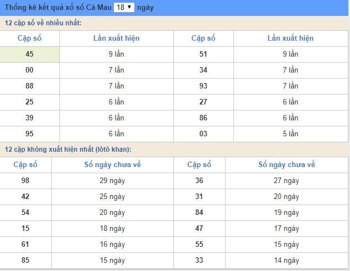Click pair number 51
This screenshot has height=271, width=350.
[x=204, y=54]
